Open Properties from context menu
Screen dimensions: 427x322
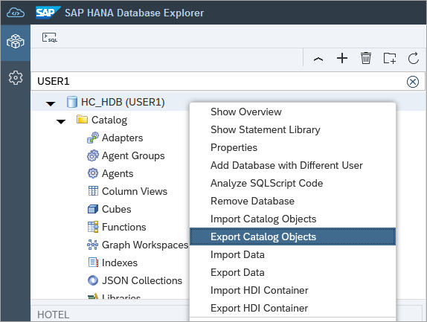click(293, 147)
